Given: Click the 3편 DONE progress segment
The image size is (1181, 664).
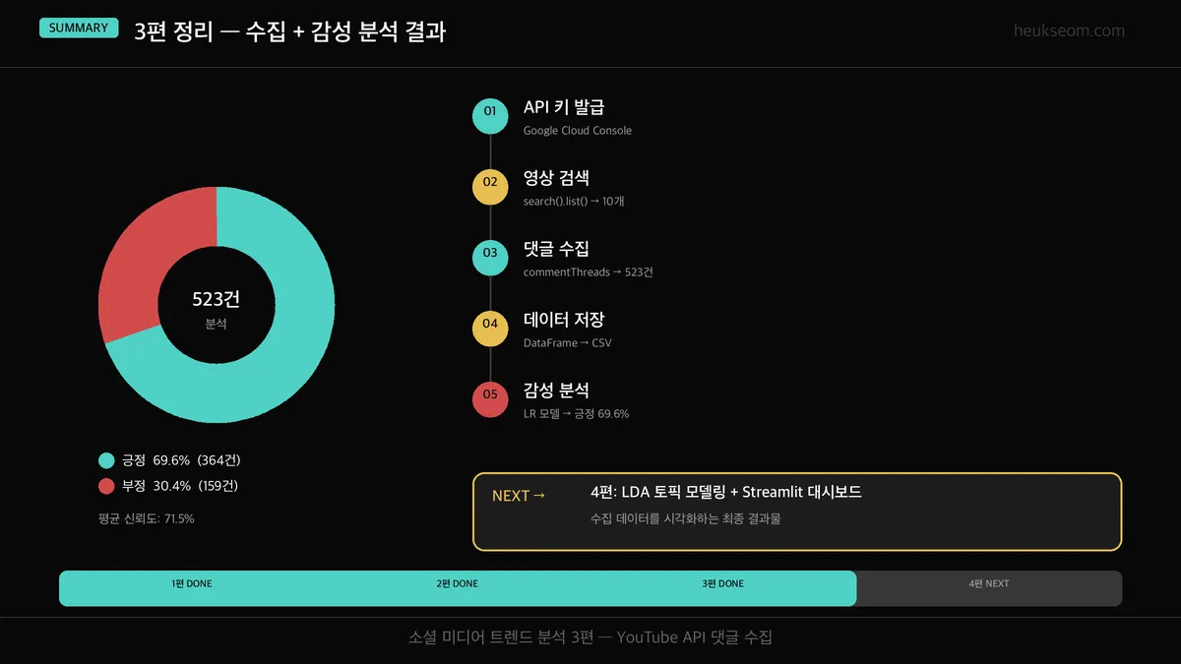Looking at the screenshot, I should click(723, 584).
